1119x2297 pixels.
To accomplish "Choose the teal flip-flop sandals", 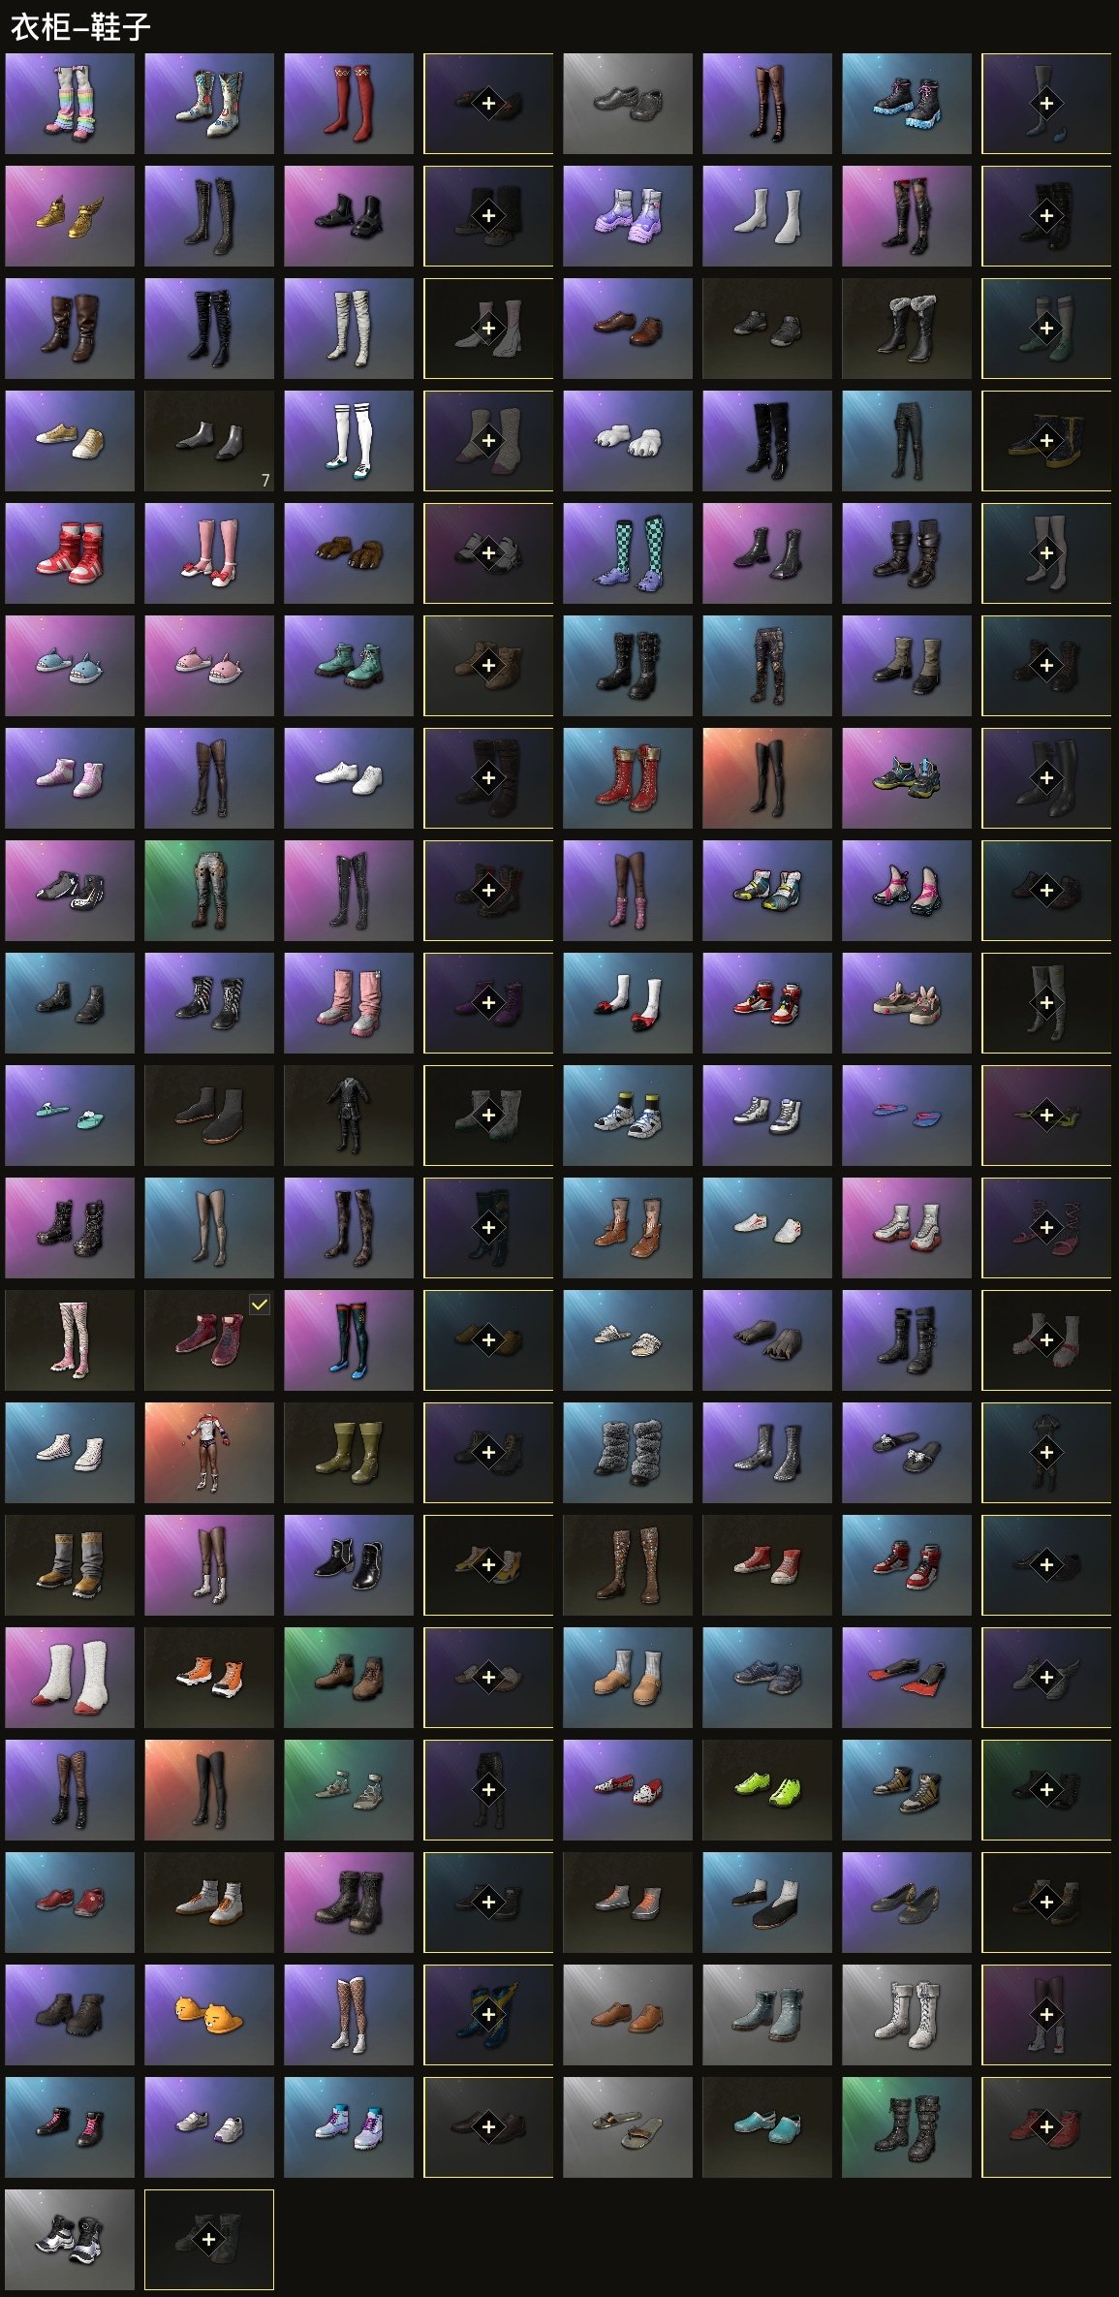I will click(x=70, y=1116).
